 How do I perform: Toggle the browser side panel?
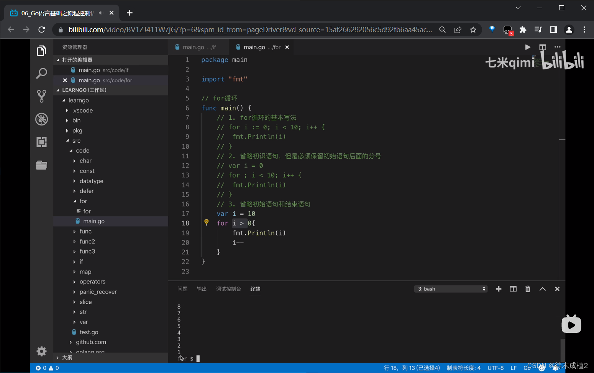(553, 30)
